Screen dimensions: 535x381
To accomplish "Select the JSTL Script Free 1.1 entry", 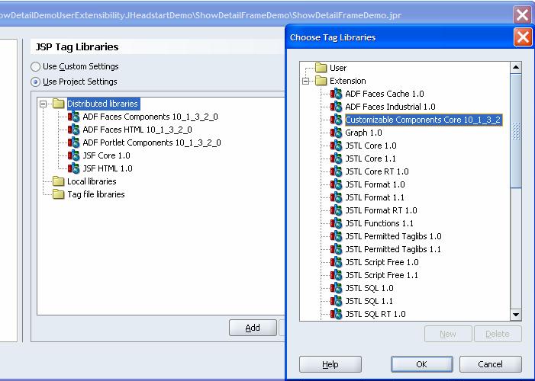I will [382, 275].
